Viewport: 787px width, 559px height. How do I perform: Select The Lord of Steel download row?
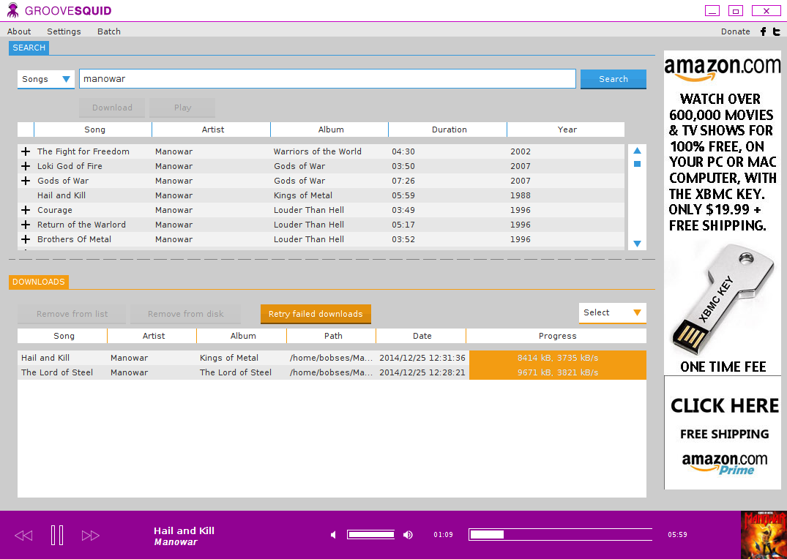tap(332, 372)
